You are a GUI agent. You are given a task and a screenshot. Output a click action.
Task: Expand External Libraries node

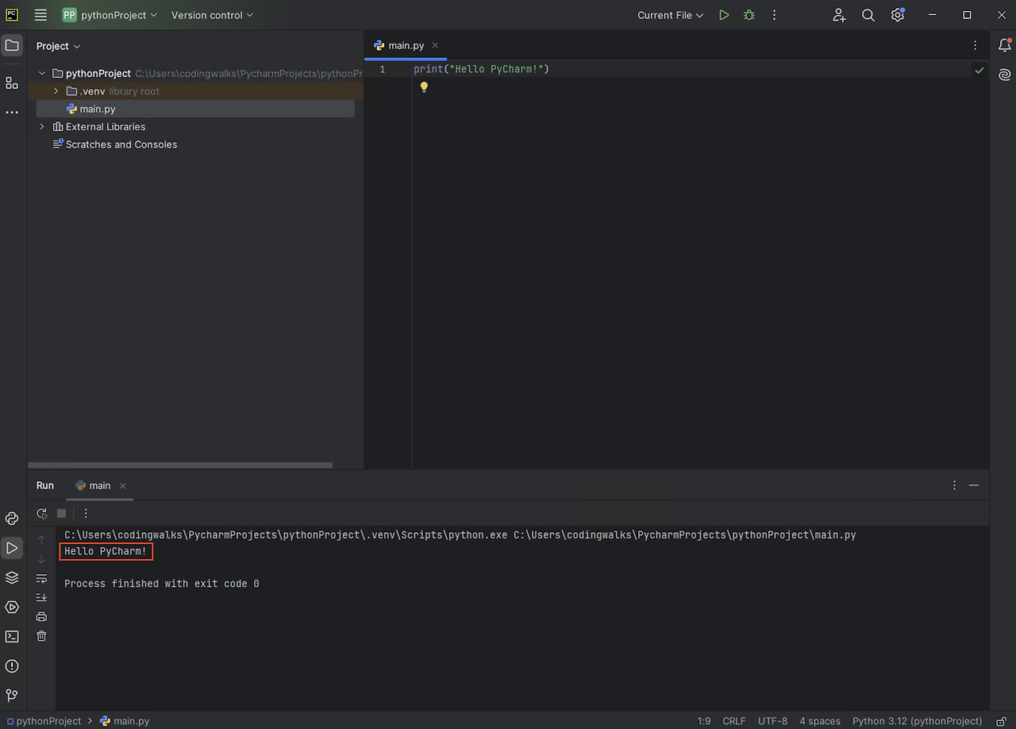pos(42,127)
